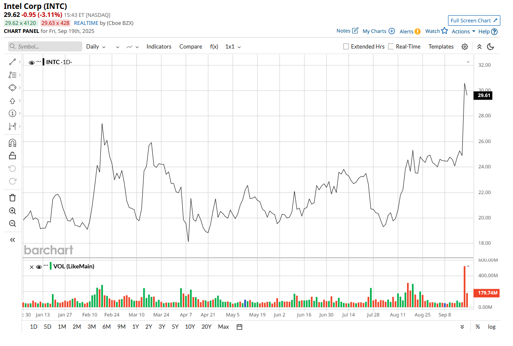This screenshot has height=346, width=513.
Task: Open the Daily period dropdown
Action: click(x=96, y=46)
